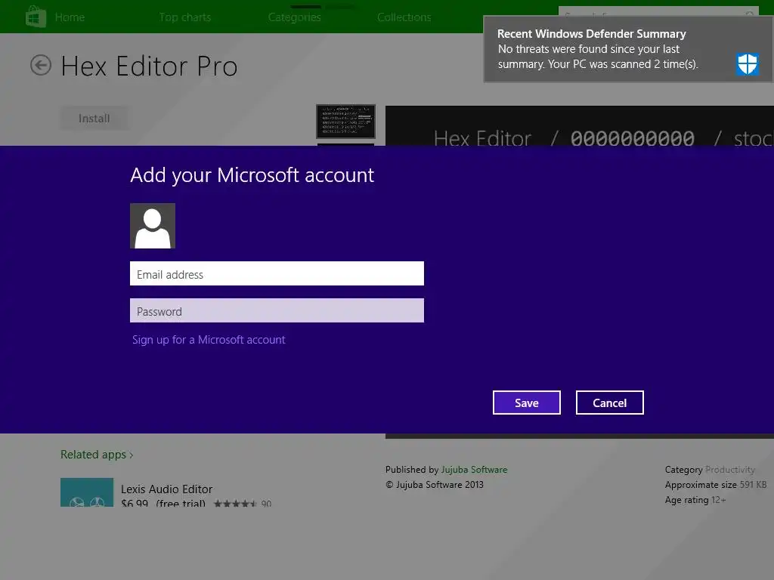Viewport: 774px width, 580px height.
Task: Click the © Jujuba Software 2013 text
Action: (x=435, y=484)
